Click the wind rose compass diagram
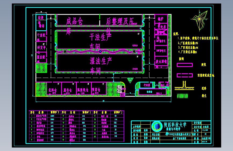The height and width of the screenshot is (151, 233). [199, 20]
